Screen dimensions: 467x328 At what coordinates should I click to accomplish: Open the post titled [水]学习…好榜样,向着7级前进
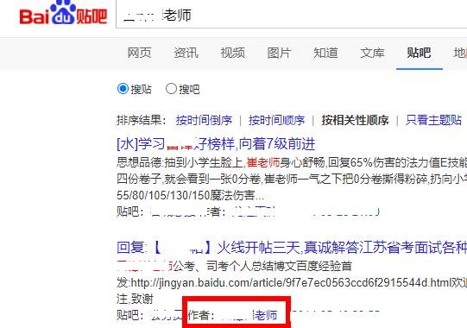(x=216, y=144)
